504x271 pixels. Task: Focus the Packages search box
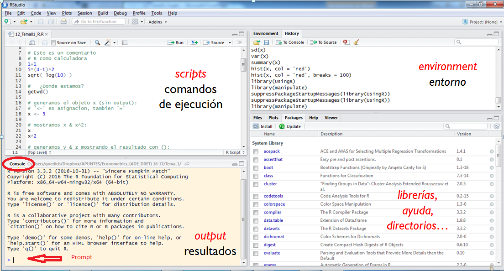click(x=466, y=126)
